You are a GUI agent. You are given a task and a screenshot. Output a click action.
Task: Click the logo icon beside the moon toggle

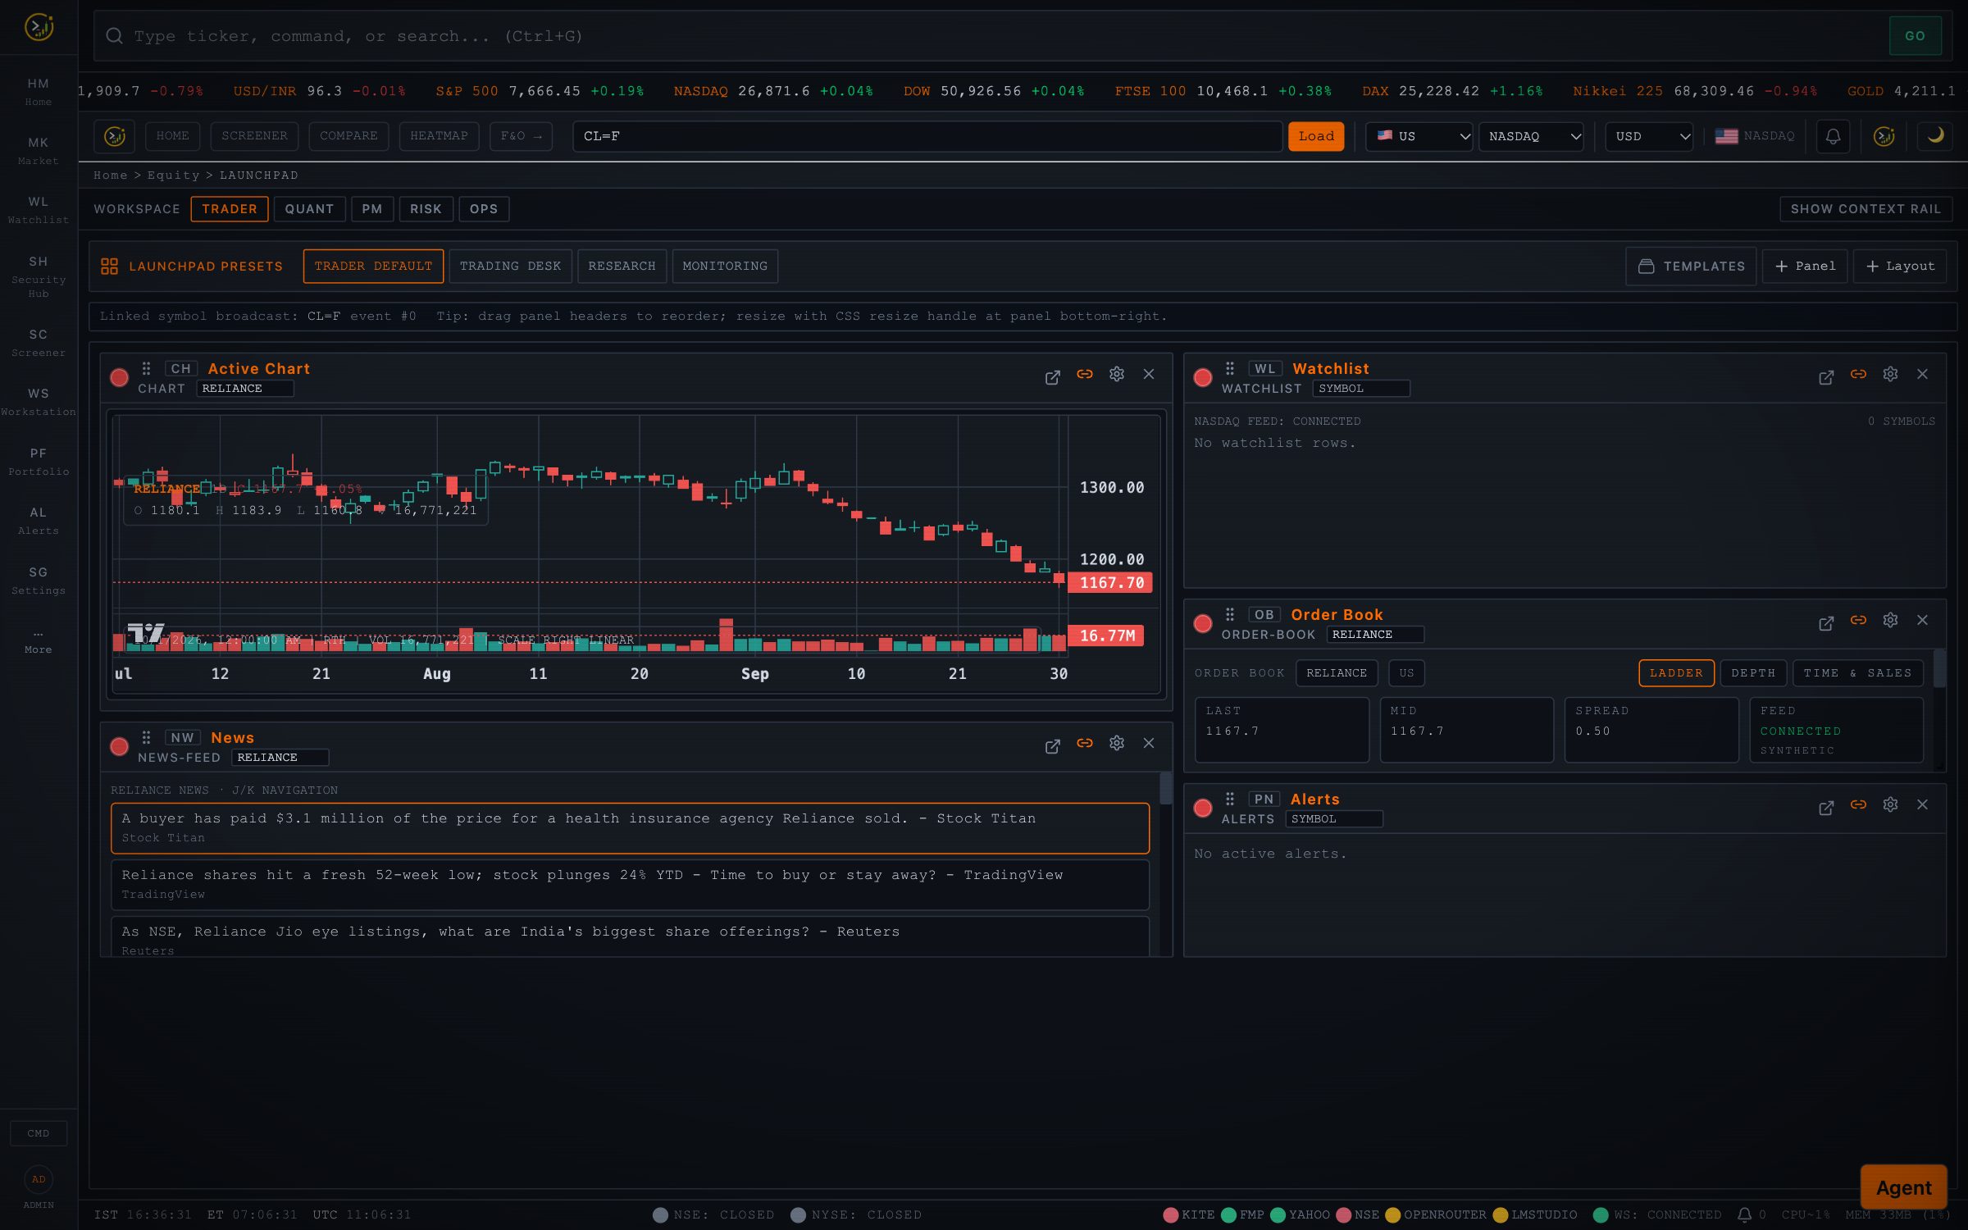click(1884, 136)
